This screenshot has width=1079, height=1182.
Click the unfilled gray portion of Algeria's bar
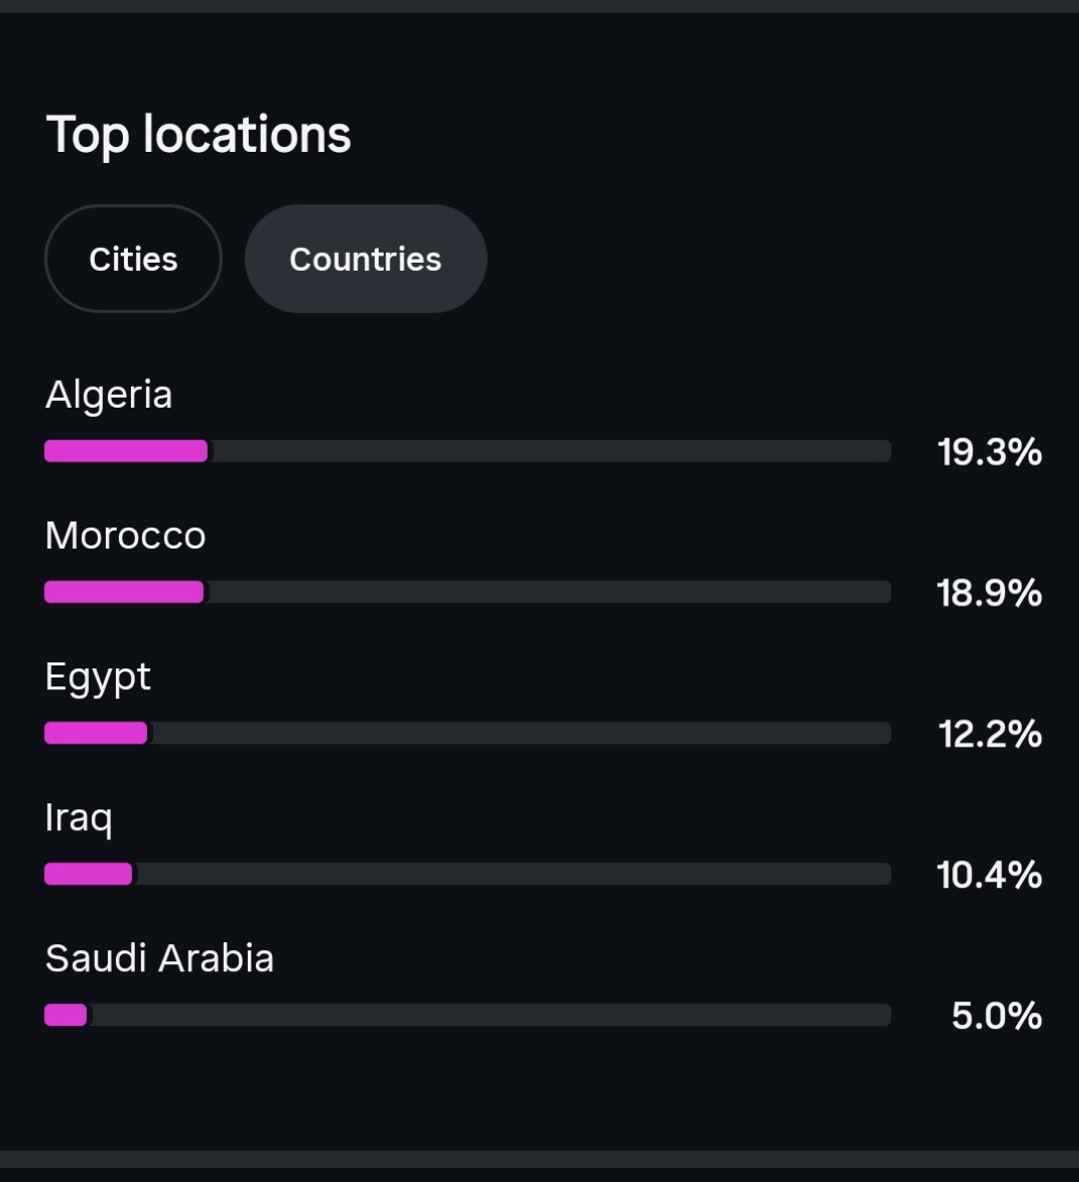(x=549, y=451)
